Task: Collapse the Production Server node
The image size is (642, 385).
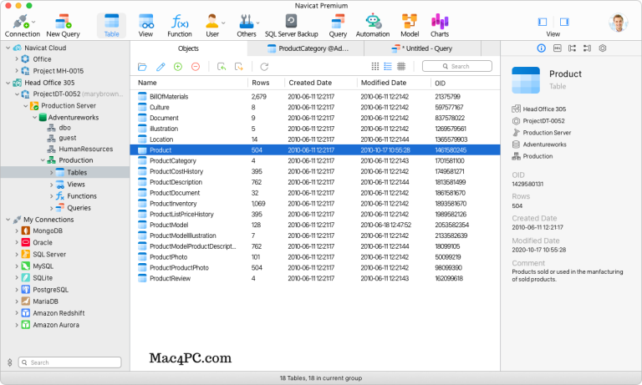Action: point(25,106)
